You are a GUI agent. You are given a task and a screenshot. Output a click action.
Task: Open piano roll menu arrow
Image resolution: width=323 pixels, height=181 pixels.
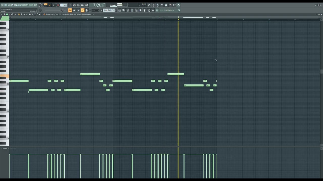point(2,14)
